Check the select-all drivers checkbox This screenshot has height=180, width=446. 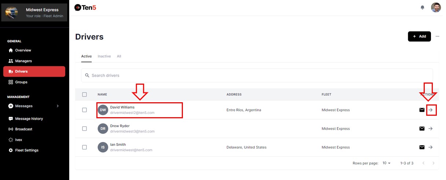[x=85, y=95]
